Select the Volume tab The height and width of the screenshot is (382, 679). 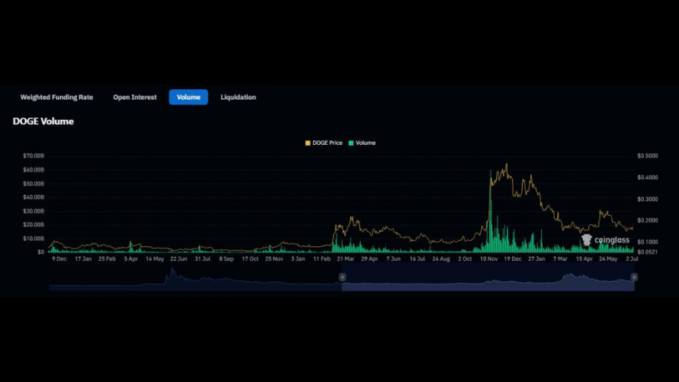188,98
